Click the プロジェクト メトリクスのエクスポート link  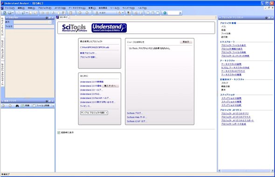(237, 121)
